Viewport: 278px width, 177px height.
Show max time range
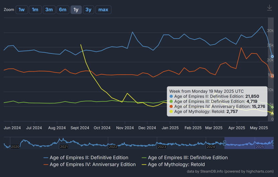[x=103, y=10]
